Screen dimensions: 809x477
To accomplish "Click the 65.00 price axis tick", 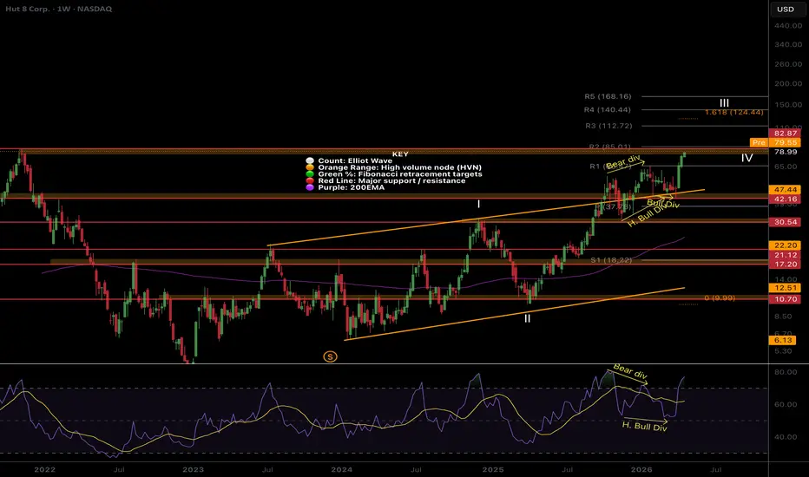I will click(x=786, y=167).
